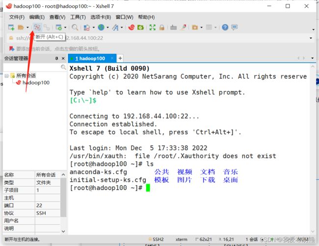Click the Find magnifier icon in toolbar
The height and width of the screenshot is (246, 319).
point(75,27)
